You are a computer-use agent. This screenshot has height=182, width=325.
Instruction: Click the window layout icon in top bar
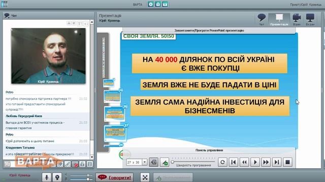(165, 4)
